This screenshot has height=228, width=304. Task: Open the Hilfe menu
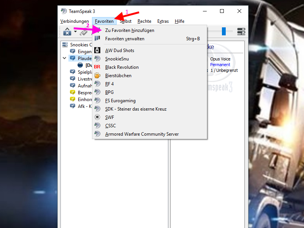[179, 21]
